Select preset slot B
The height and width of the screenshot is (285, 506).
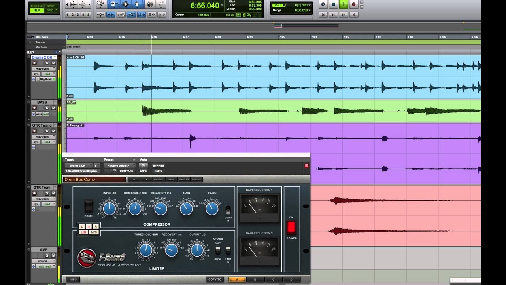pyautogui.click(x=255, y=279)
